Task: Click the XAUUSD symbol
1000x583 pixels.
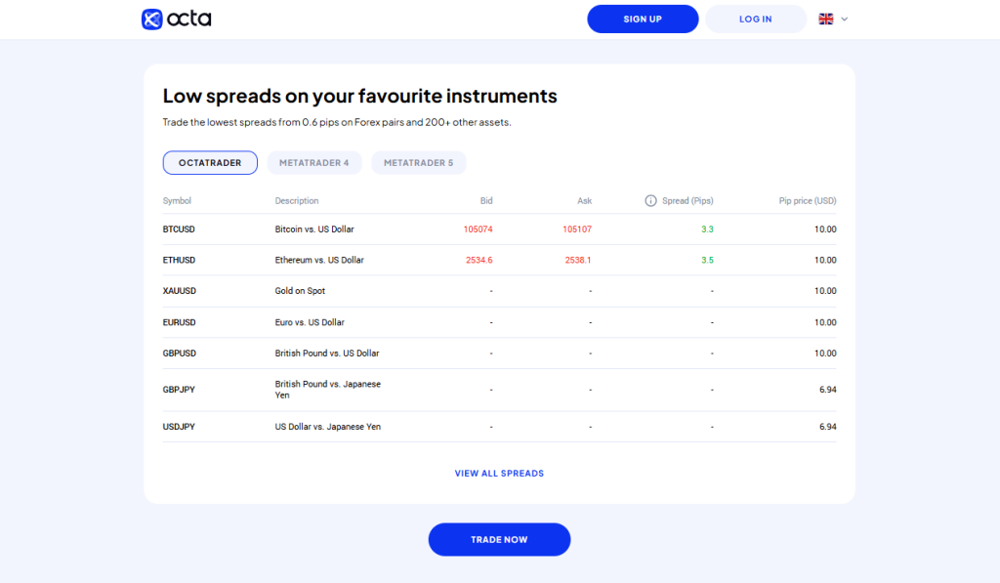Action: [180, 291]
